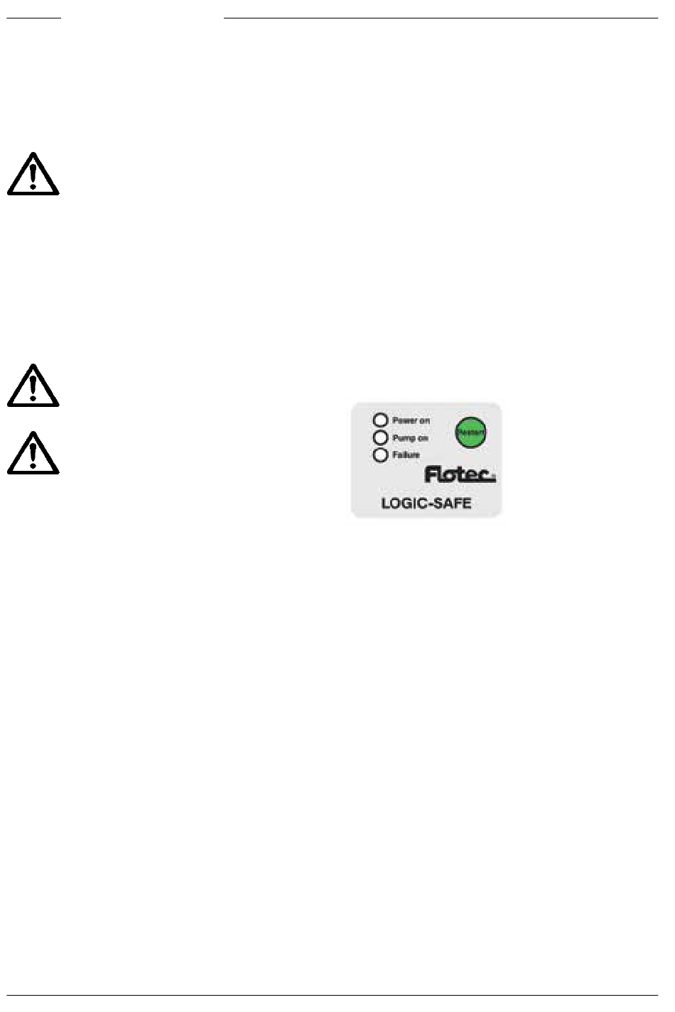Click the Pump on indicator circle
Viewport: 675px width, 1012px height.
point(381,437)
